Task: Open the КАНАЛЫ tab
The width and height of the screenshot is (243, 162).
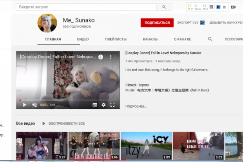Action: 150,39
